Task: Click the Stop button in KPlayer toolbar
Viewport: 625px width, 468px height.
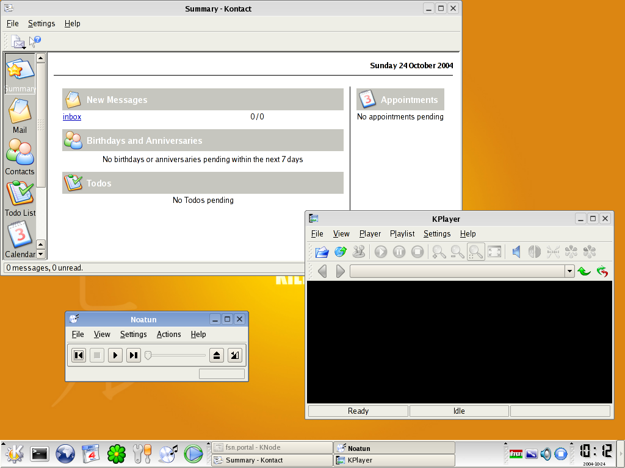Action: [417, 252]
